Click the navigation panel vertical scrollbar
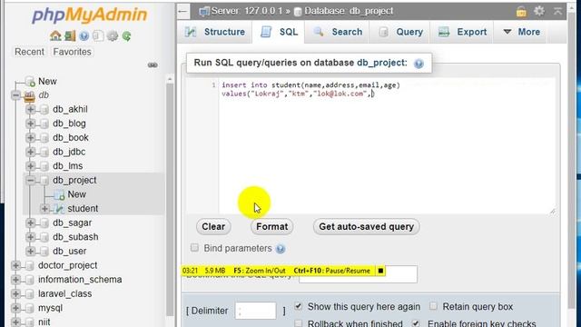Screen dimensions: 581x327 point(170,200)
